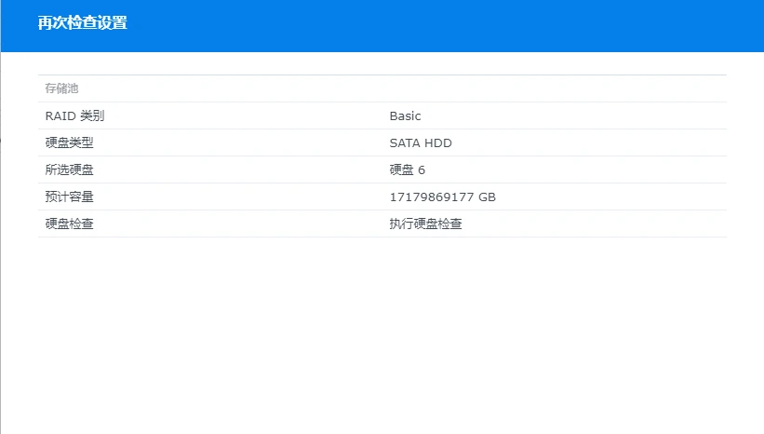Click the 硬盘检查 row label
Screen dimensions: 764x434
tap(69, 224)
